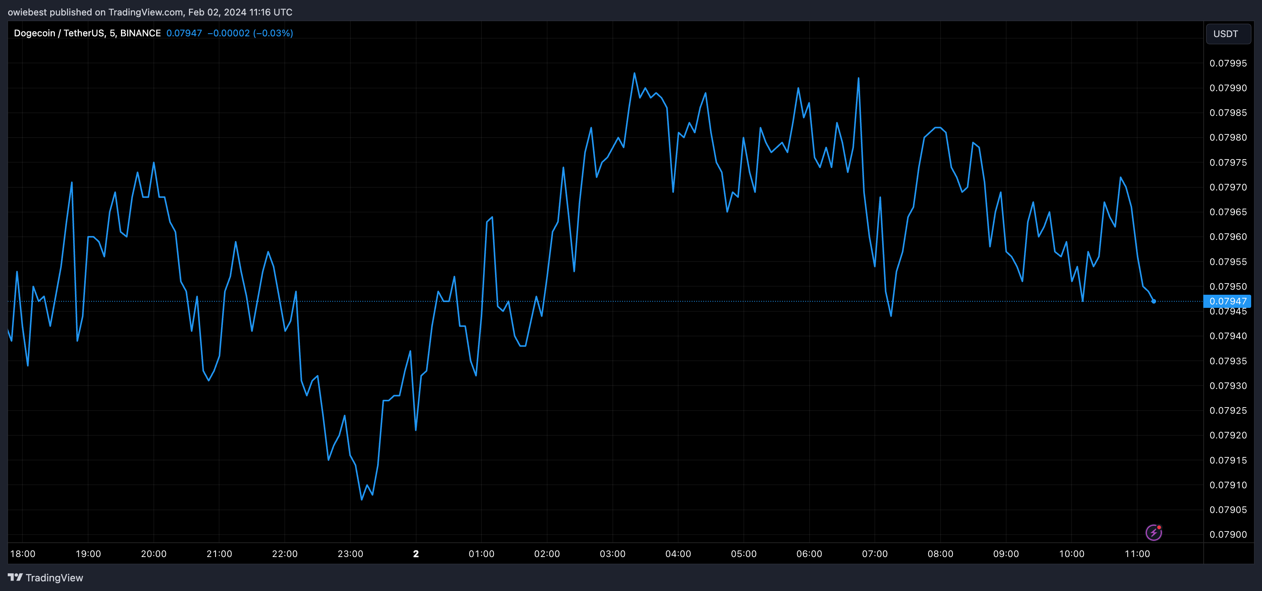Click the 0.07915 price axis label
This screenshot has height=591, width=1262.
click(x=1228, y=460)
